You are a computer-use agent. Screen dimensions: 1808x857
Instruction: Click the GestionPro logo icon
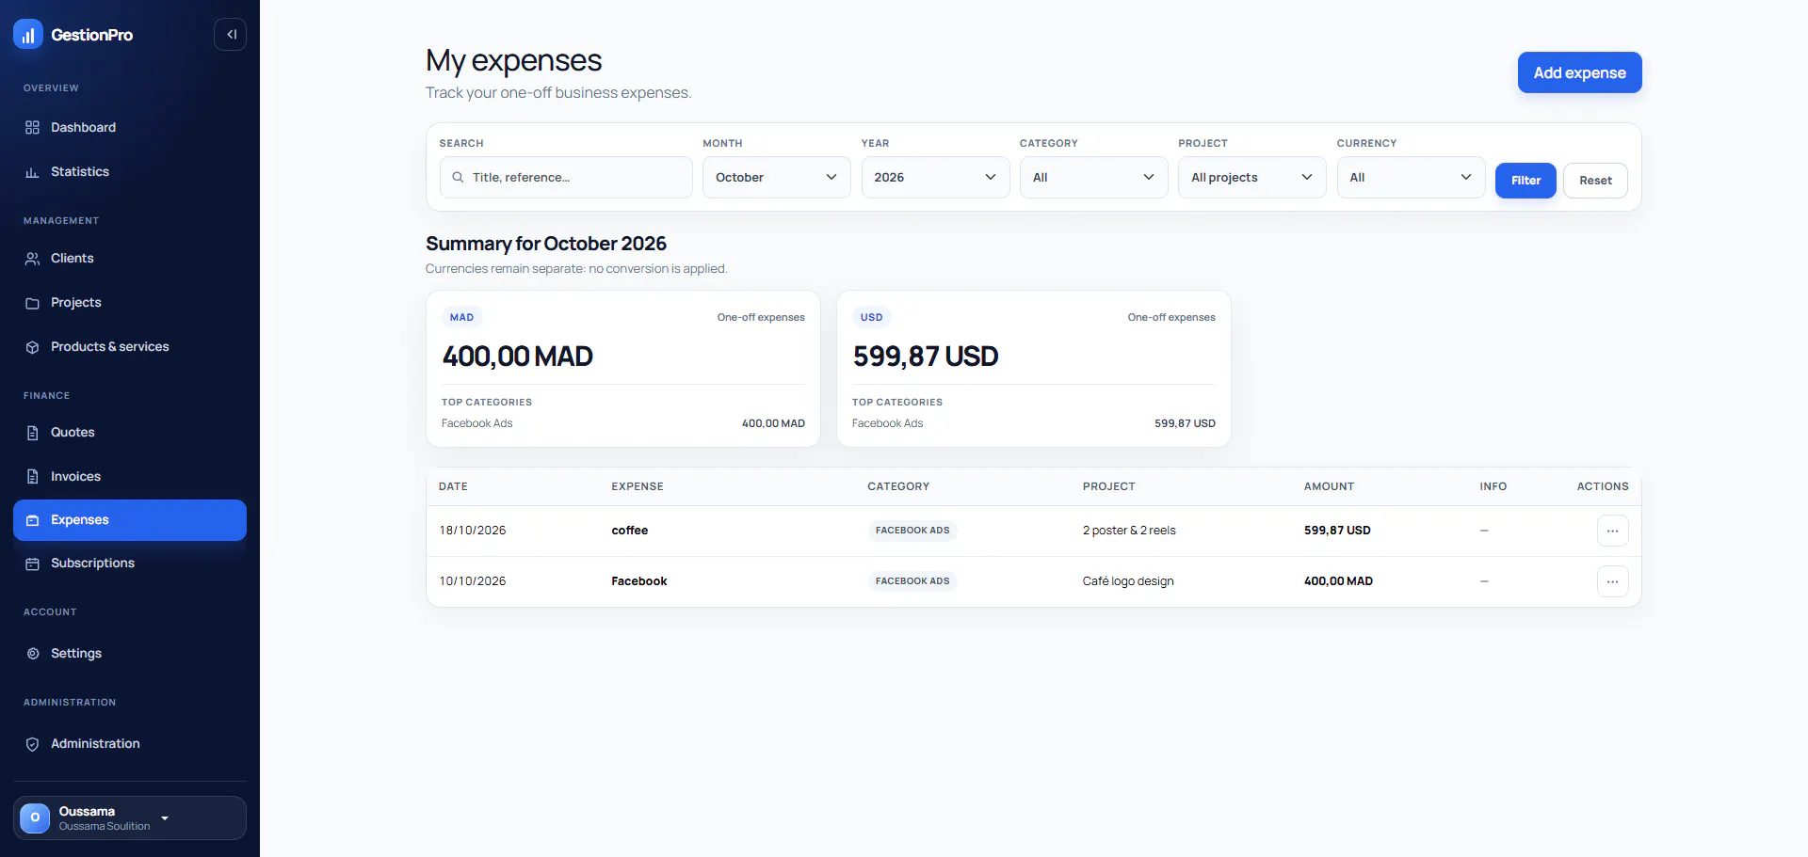point(28,35)
